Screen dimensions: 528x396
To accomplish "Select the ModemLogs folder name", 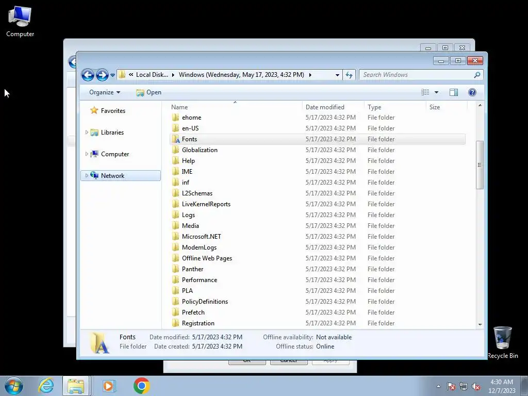I will (x=199, y=247).
